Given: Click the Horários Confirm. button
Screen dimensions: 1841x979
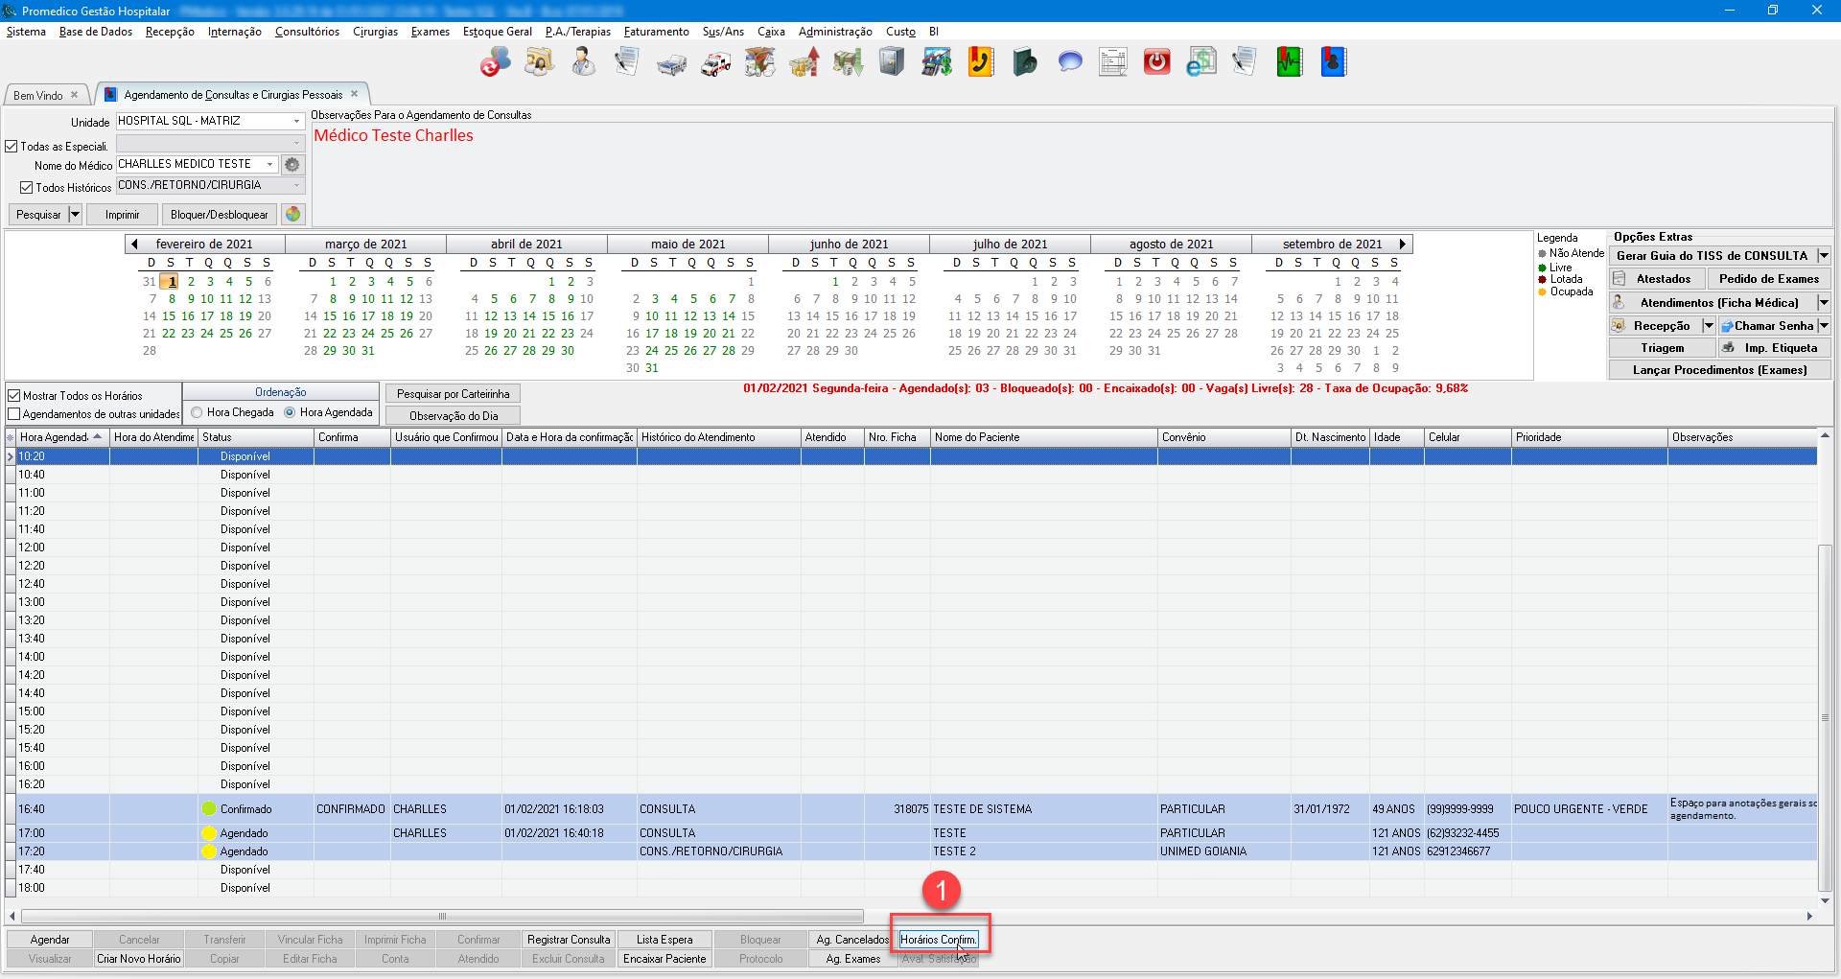Looking at the screenshot, I should click(x=938, y=940).
